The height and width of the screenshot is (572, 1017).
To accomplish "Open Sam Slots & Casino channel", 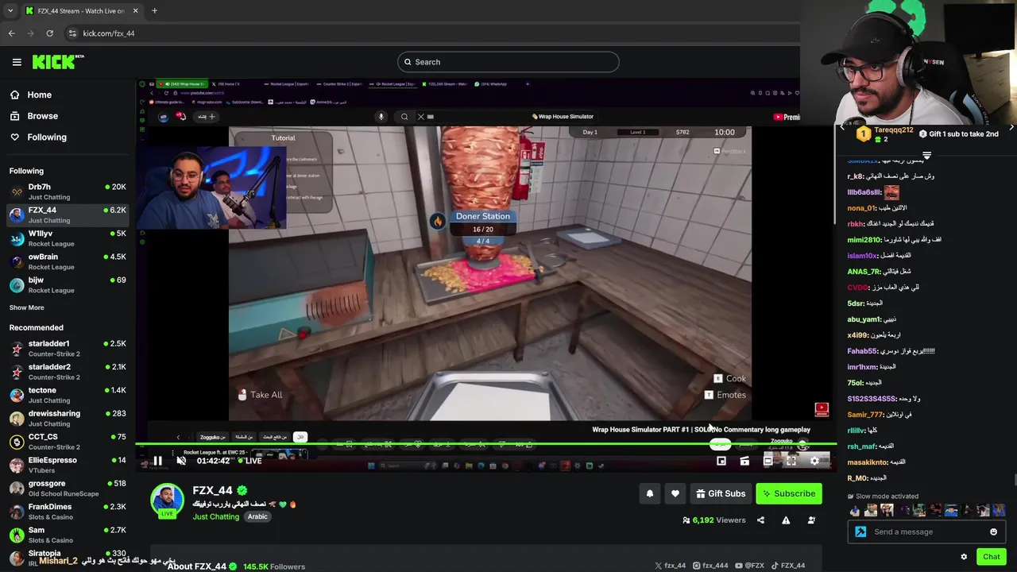I will [68, 535].
